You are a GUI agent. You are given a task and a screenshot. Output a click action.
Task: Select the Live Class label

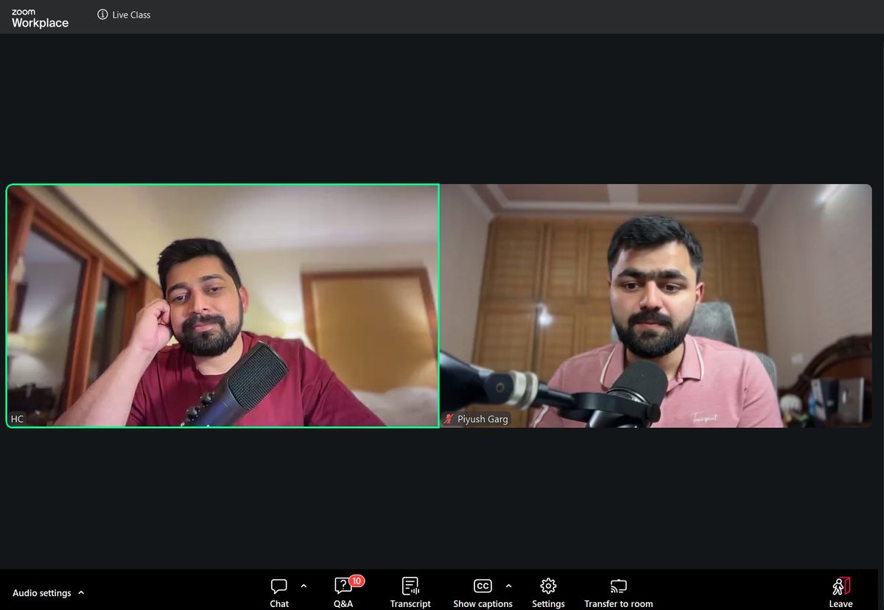pos(130,14)
